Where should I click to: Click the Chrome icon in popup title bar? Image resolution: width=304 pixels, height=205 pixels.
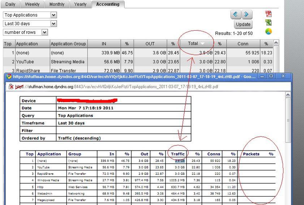click(x=9, y=77)
